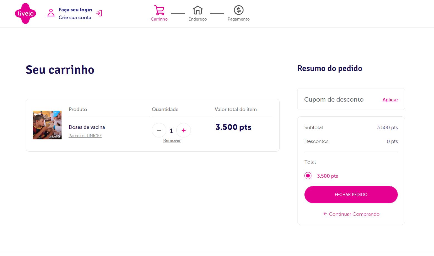Click the login arrow icon

pyautogui.click(x=99, y=13)
